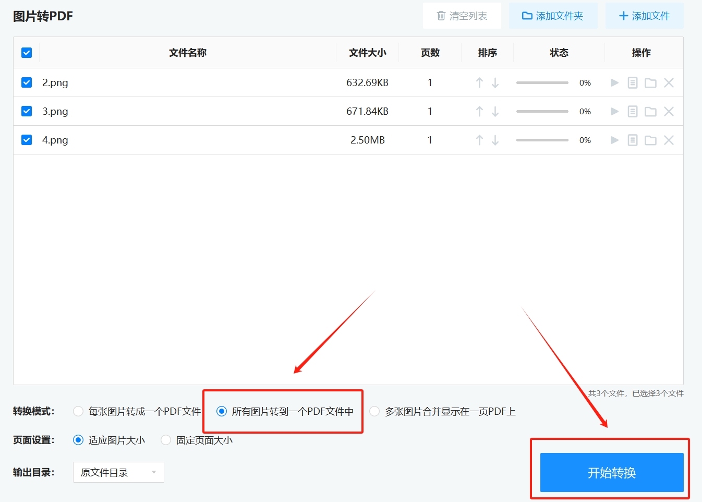
Task: Open the 输出目录 dropdown
Action: pos(118,472)
